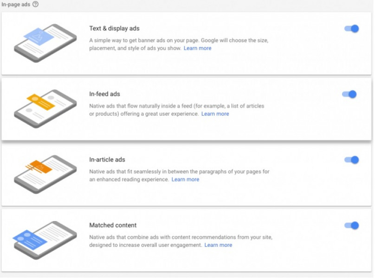
Task: Click the In-feed ads phone illustration
Action: click(45, 109)
